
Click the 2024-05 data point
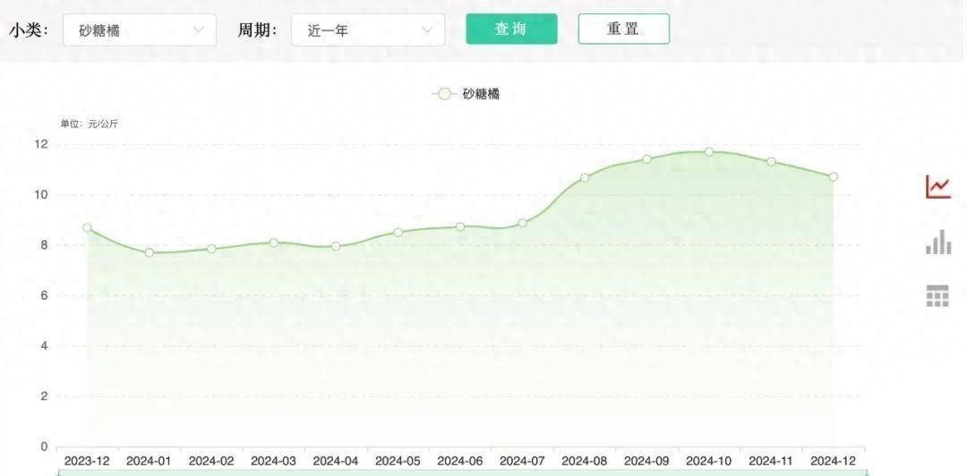398,233
